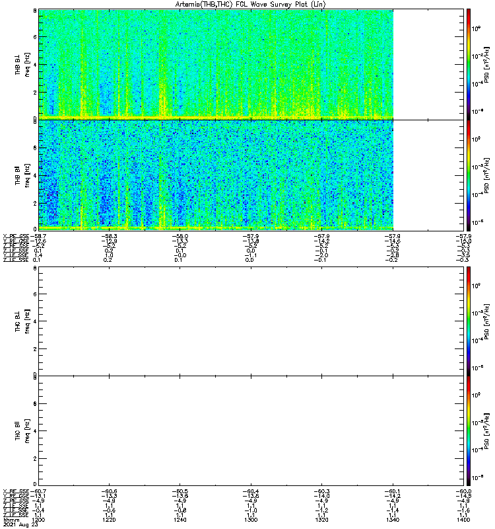Click the 'THC B⊥ freq [Hz]' axis label
Viewport: 495px width, 529px height.
pos(22,321)
